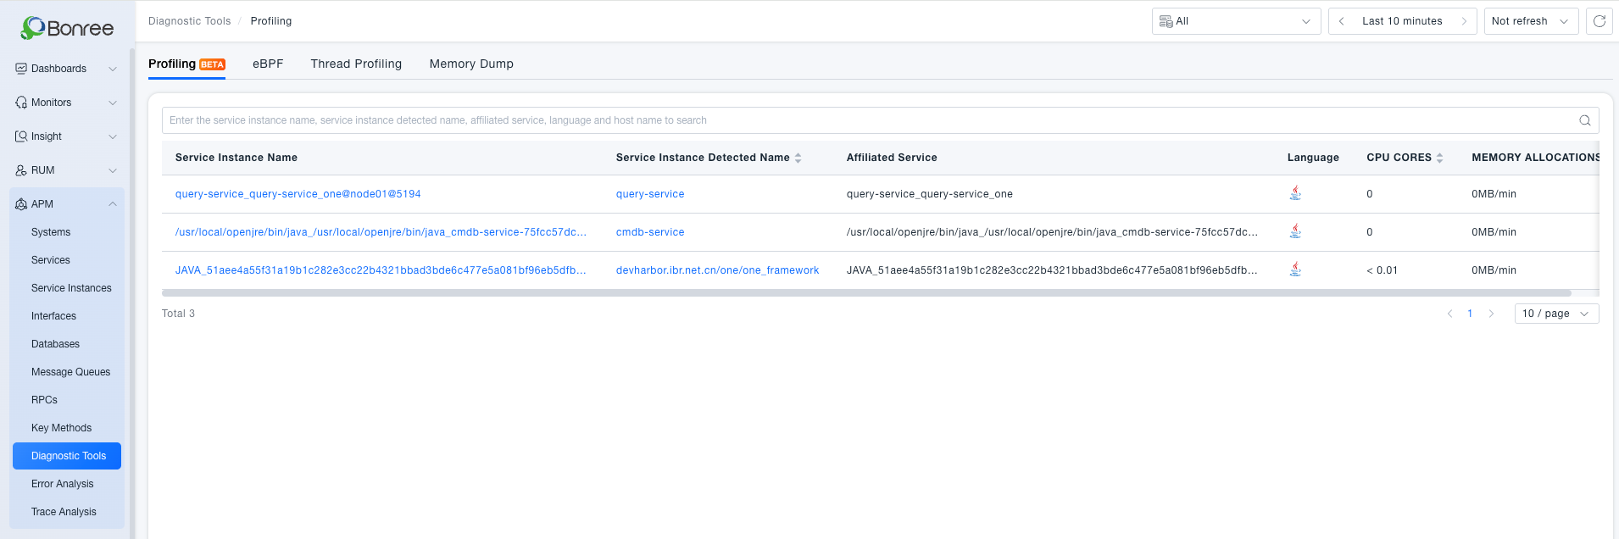This screenshot has width=1619, height=539.
Task: Expand the Monitors menu
Action: pos(113,103)
